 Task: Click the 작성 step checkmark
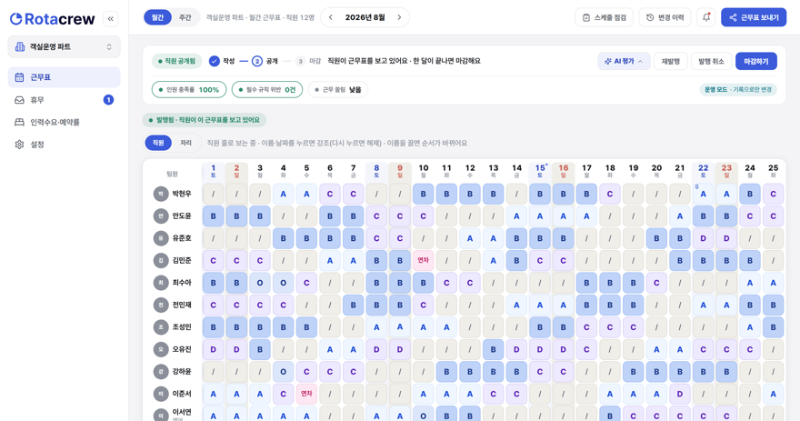coord(215,61)
